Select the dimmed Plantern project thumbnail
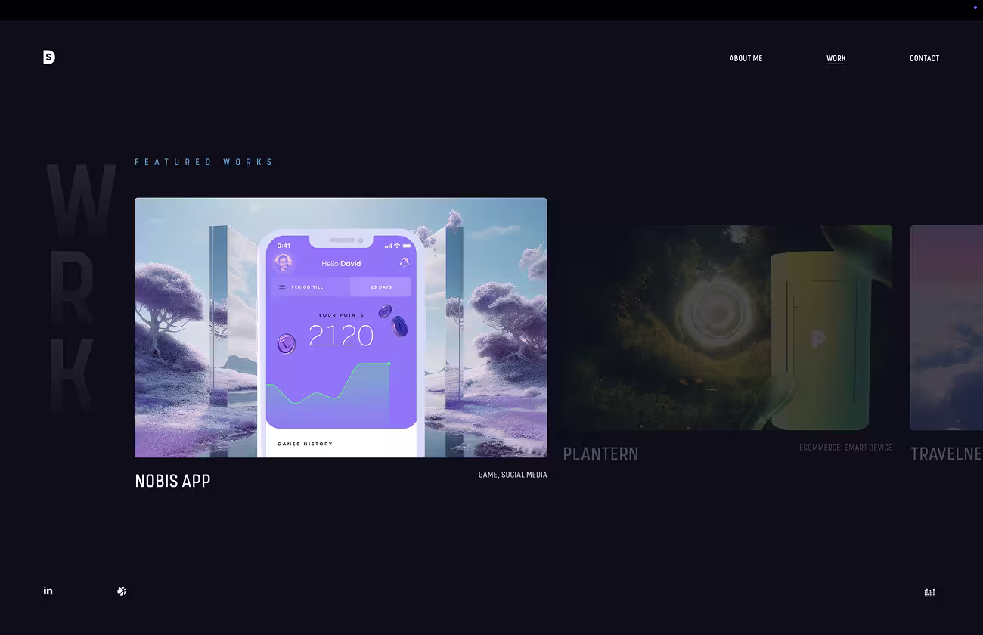 (x=727, y=327)
